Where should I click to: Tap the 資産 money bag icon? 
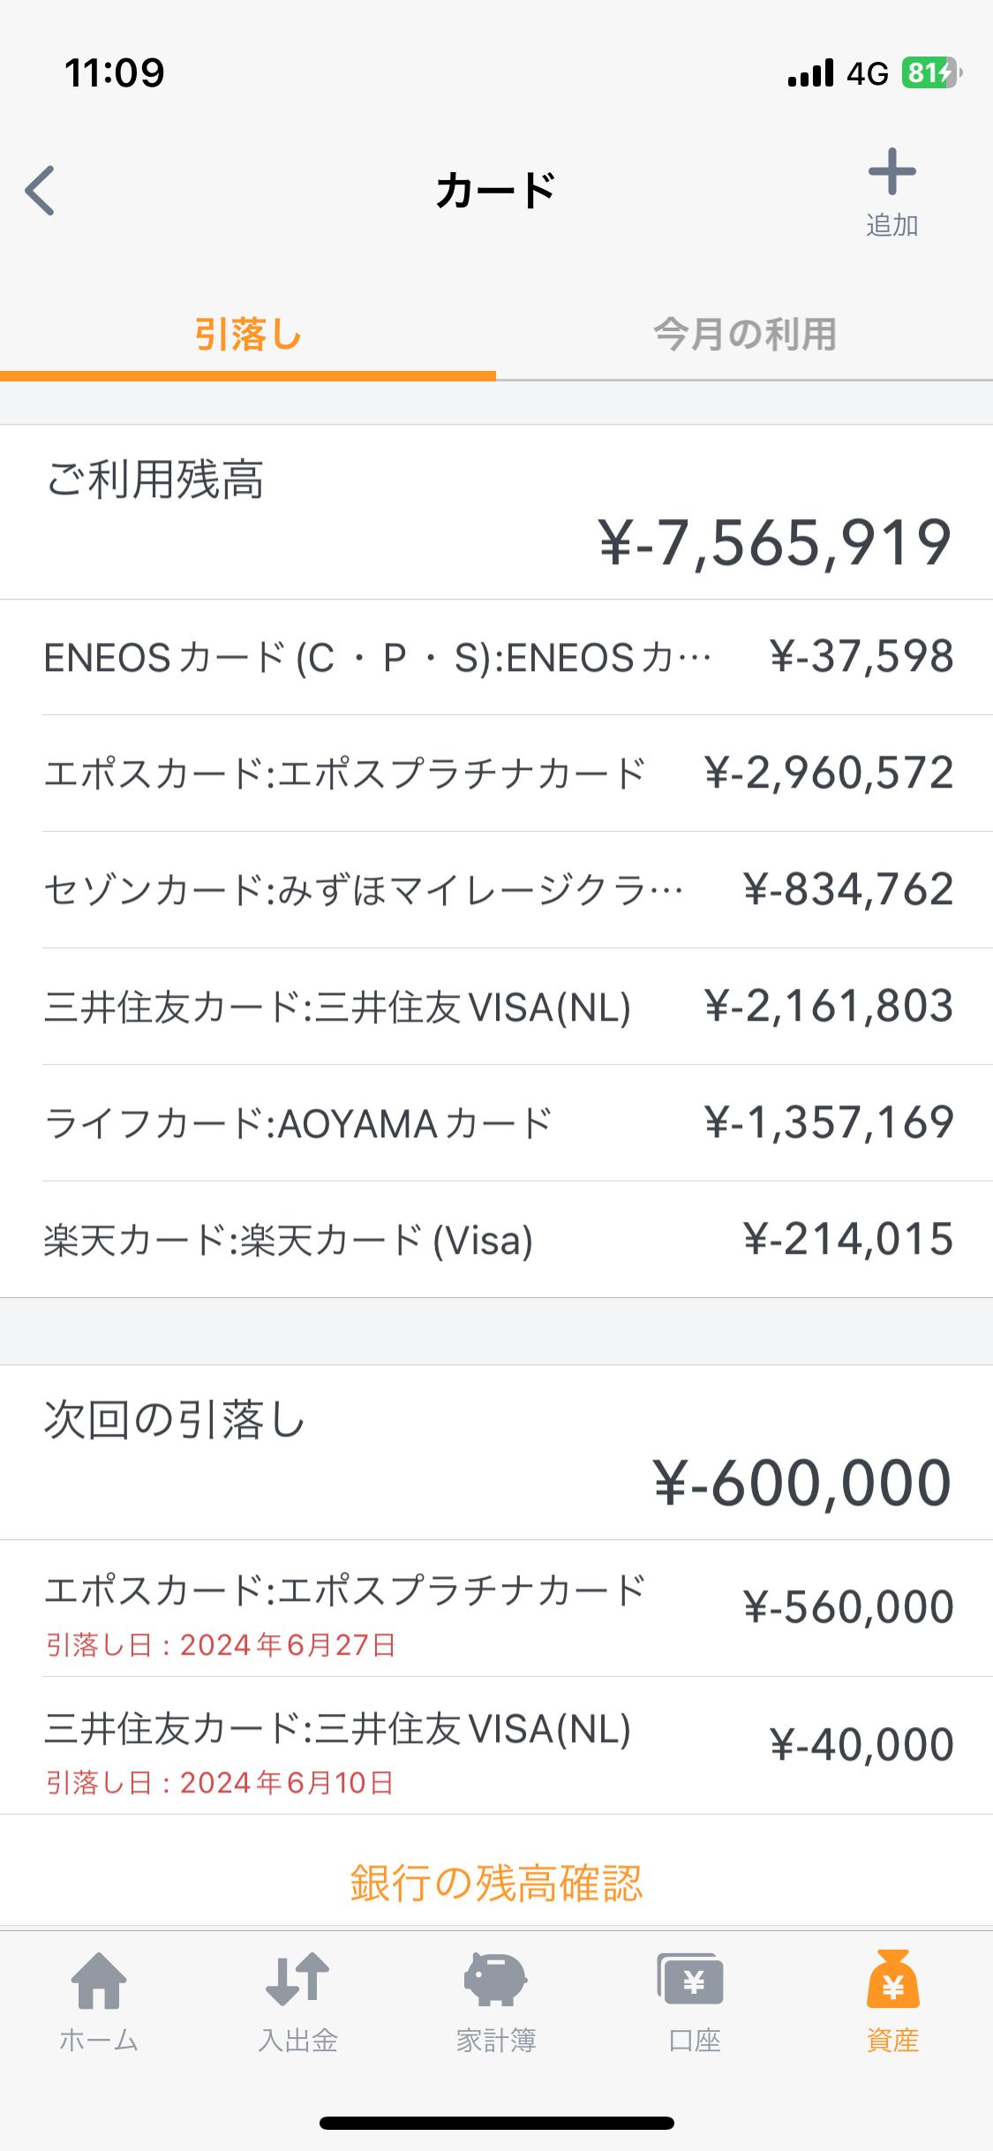click(892, 2001)
